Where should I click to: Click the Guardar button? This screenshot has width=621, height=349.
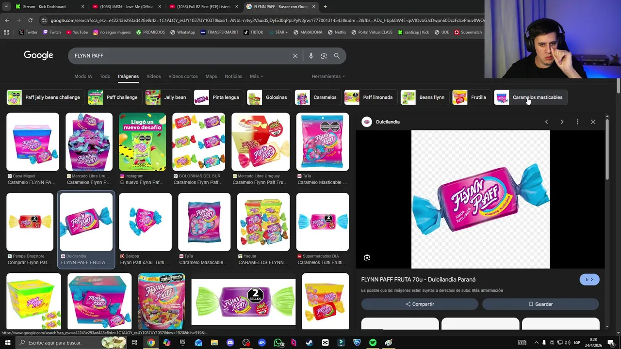(540, 304)
